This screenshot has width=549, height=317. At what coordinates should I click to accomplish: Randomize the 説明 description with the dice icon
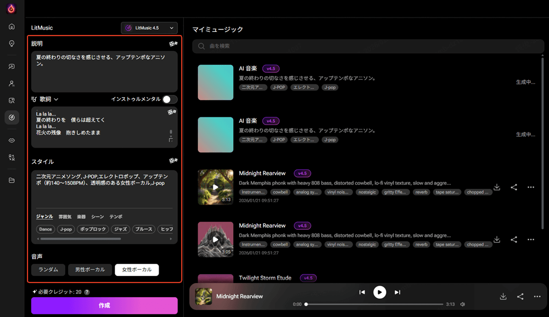point(173,43)
